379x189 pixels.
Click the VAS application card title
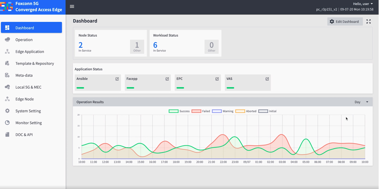click(229, 79)
